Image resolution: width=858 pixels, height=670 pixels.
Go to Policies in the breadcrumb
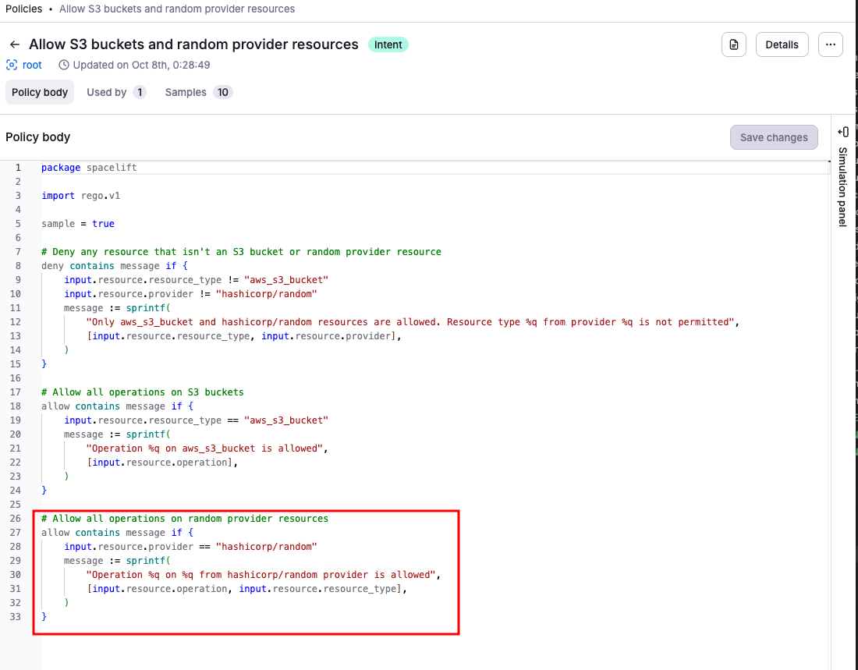[24, 9]
